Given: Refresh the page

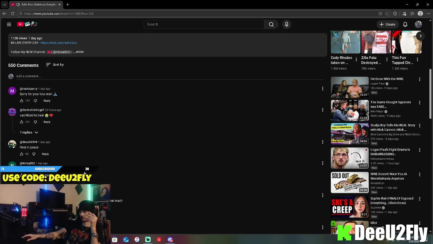Looking at the screenshot, I should [x=13, y=14].
